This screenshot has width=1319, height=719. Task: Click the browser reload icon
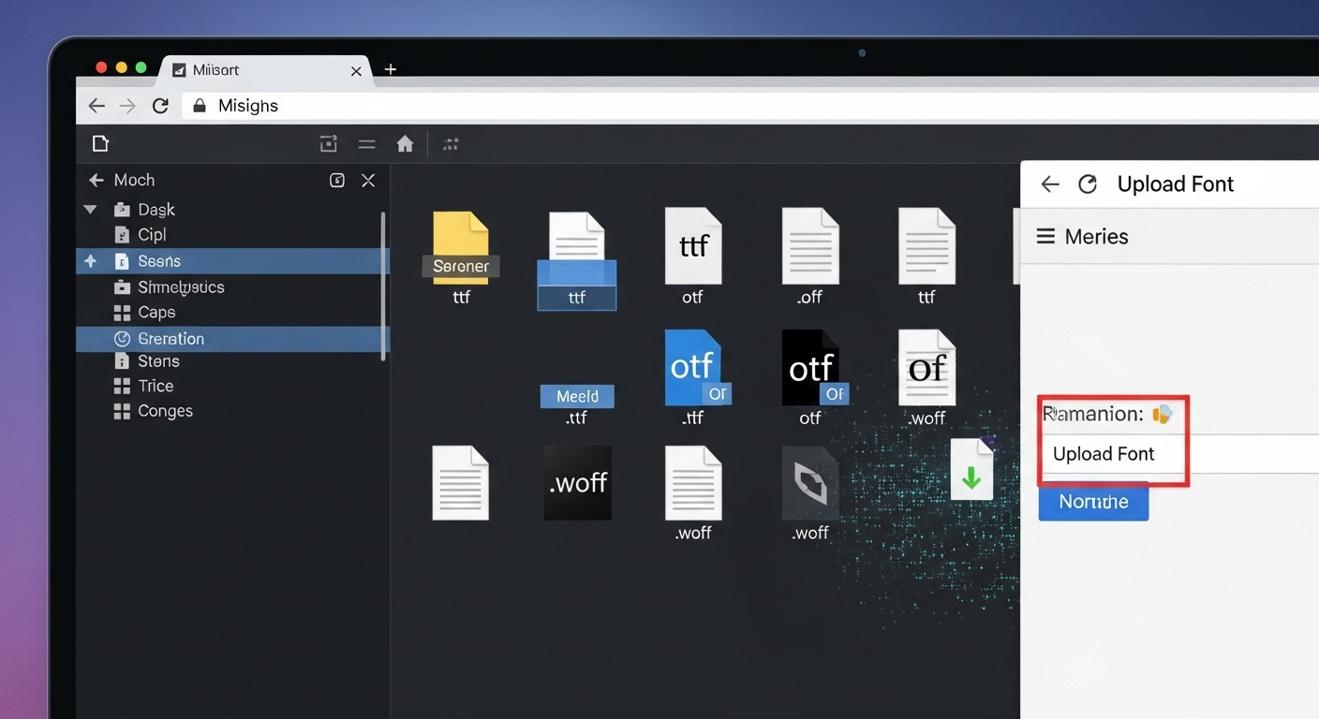click(160, 106)
